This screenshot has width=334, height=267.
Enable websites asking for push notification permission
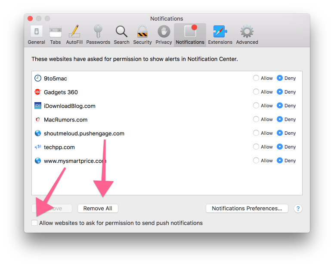34,223
